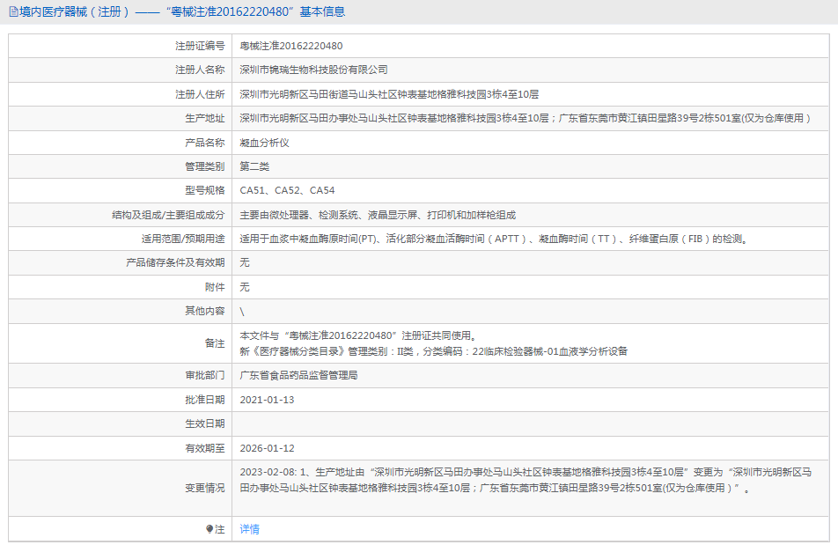The height and width of the screenshot is (545, 838).
Task: Click expiry date 2026-01-12
Action: tap(267, 448)
